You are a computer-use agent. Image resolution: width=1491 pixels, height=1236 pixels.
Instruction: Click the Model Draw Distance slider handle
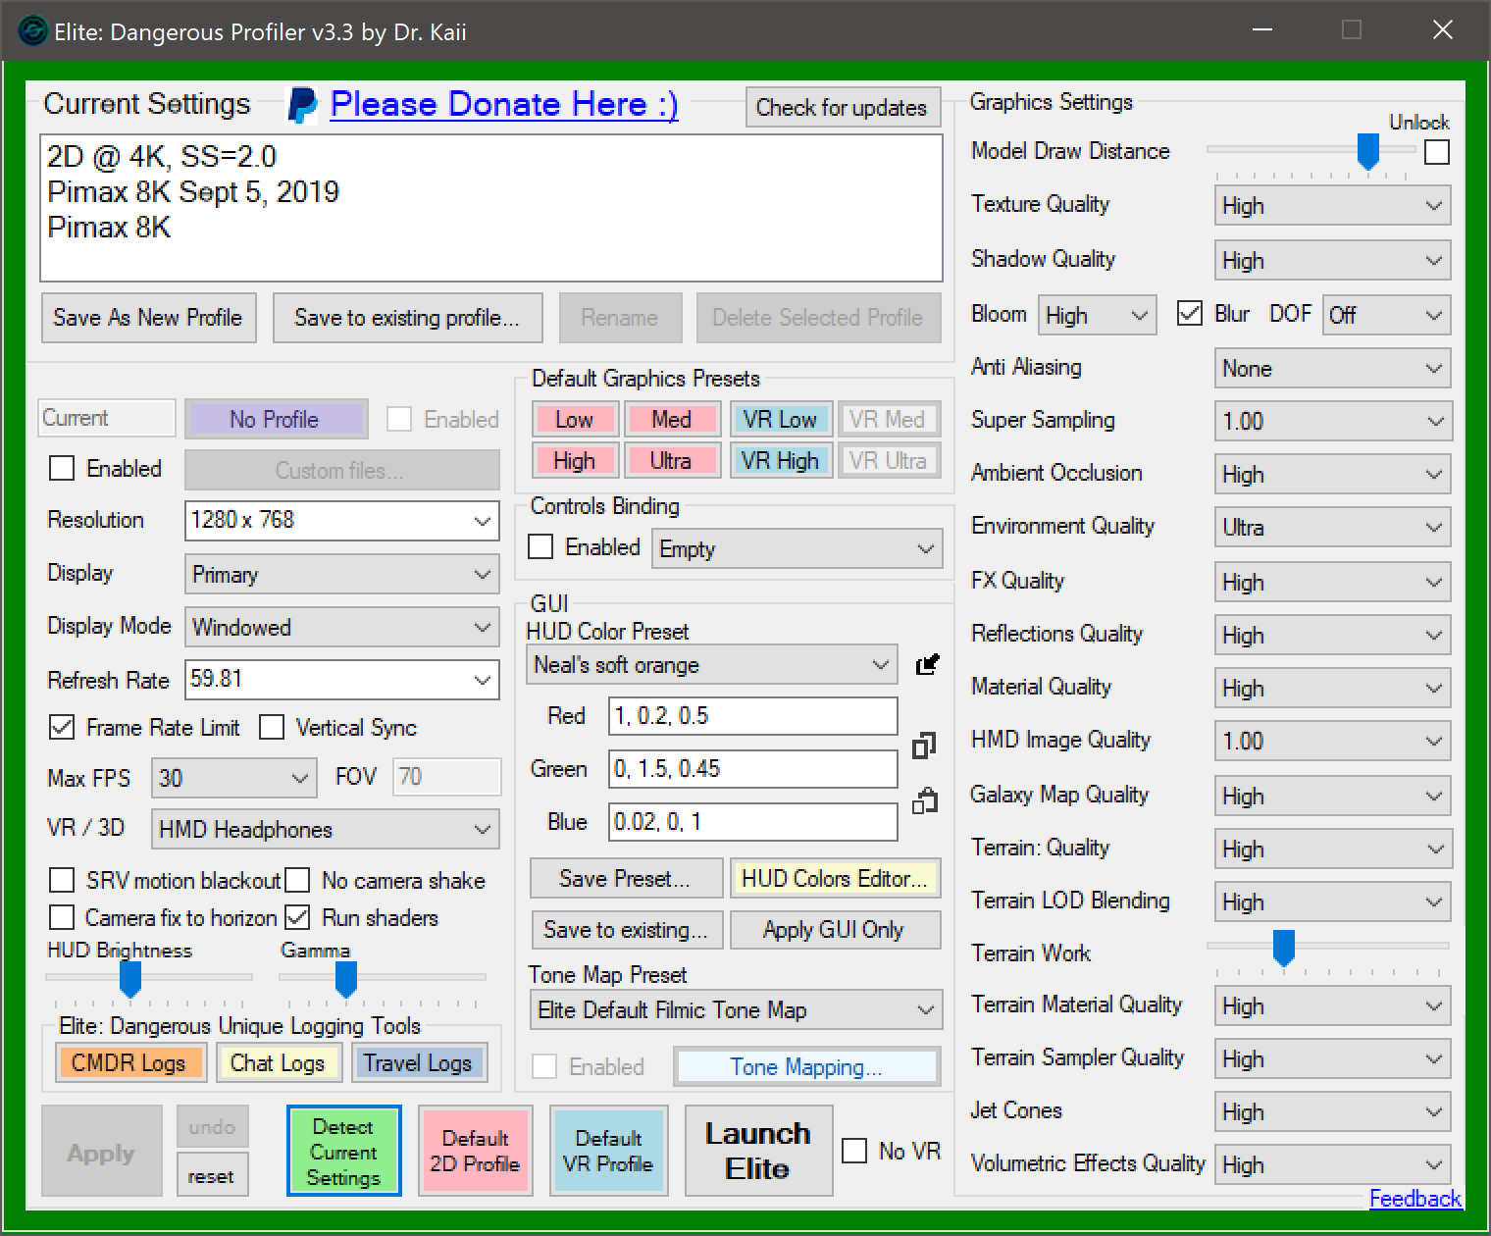tap(1367, 151)
